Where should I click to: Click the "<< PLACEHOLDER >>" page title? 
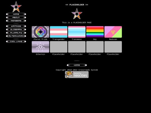[77, 5]
